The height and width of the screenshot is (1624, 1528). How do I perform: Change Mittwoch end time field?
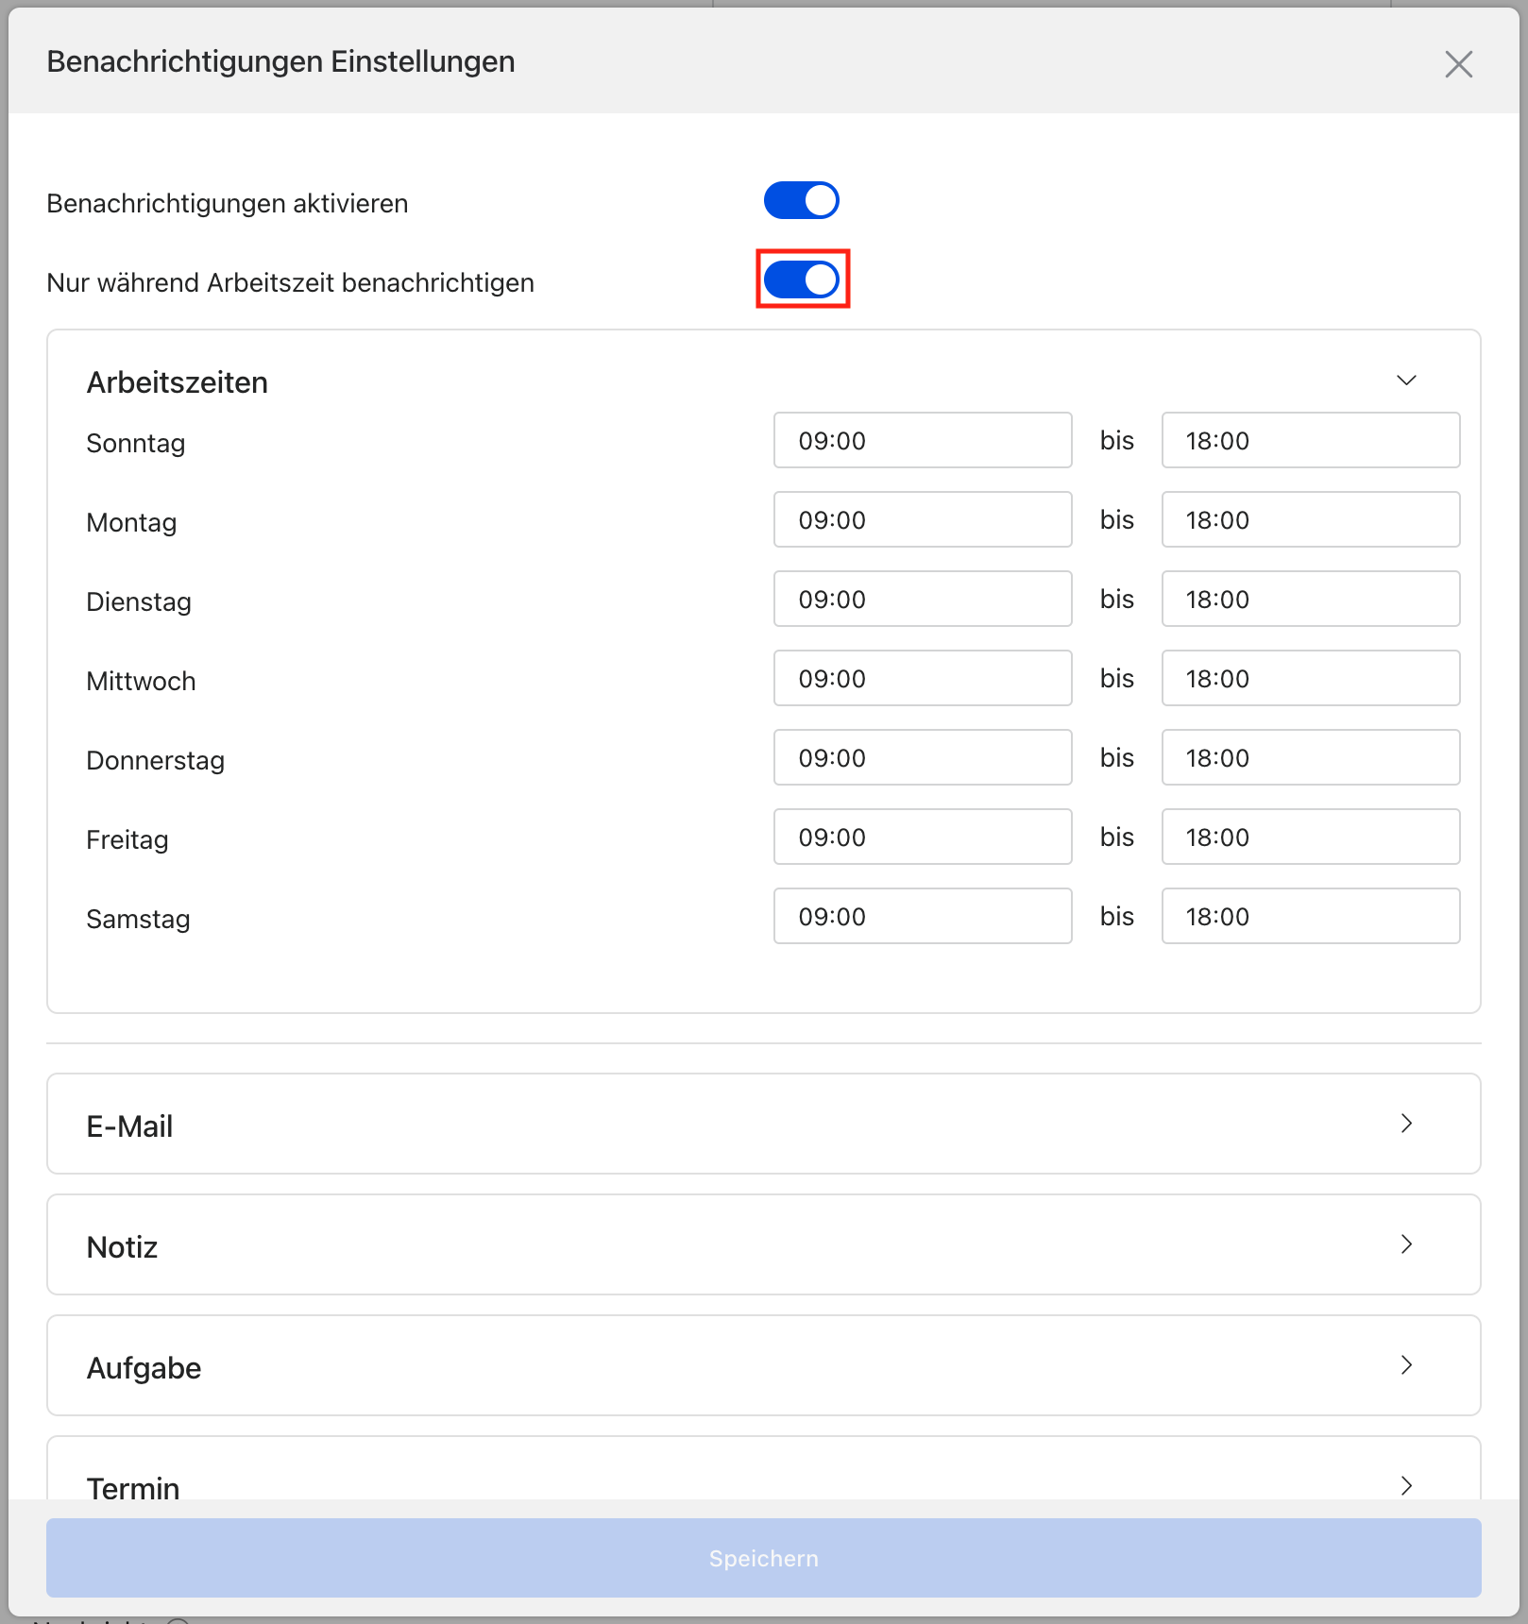[x=1310, y=679]
